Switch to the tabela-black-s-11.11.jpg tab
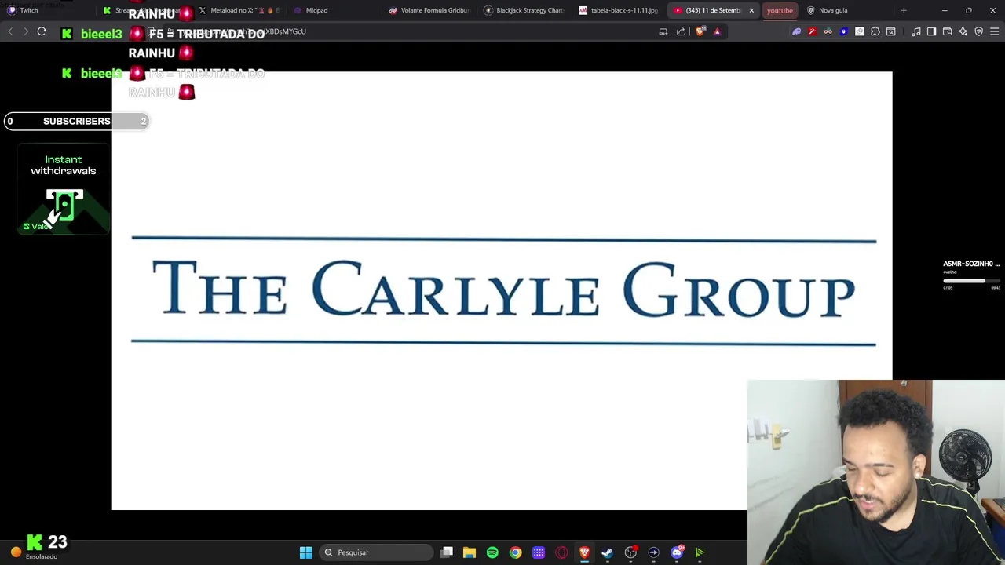1005x565 pixels. 619,10
